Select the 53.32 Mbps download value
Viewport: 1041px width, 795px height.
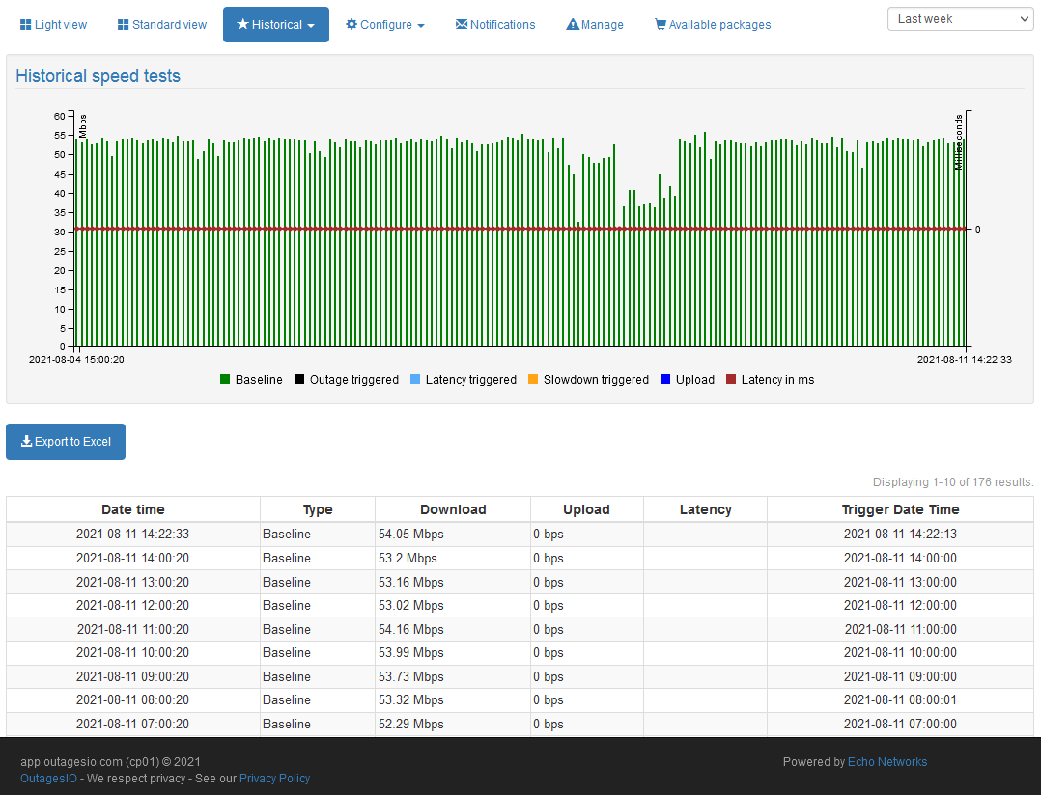pyautogui.click(x=411, y=699)
